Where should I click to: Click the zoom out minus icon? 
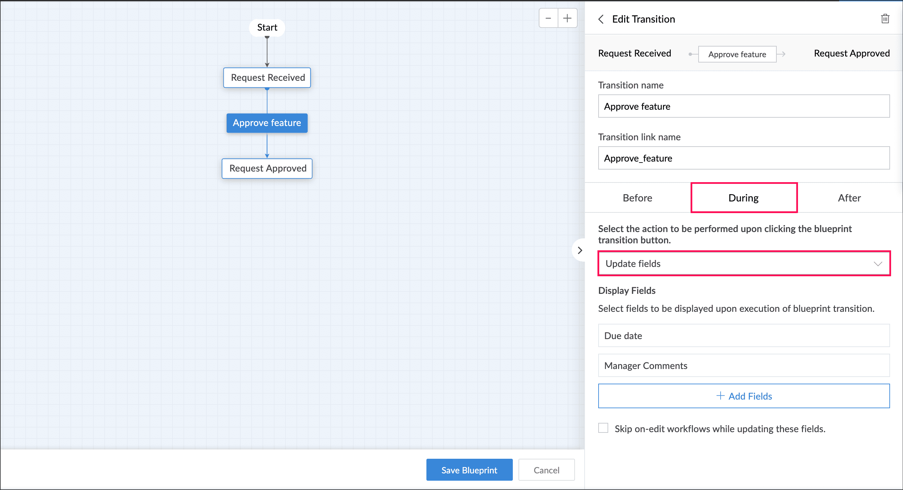(548, 18)
